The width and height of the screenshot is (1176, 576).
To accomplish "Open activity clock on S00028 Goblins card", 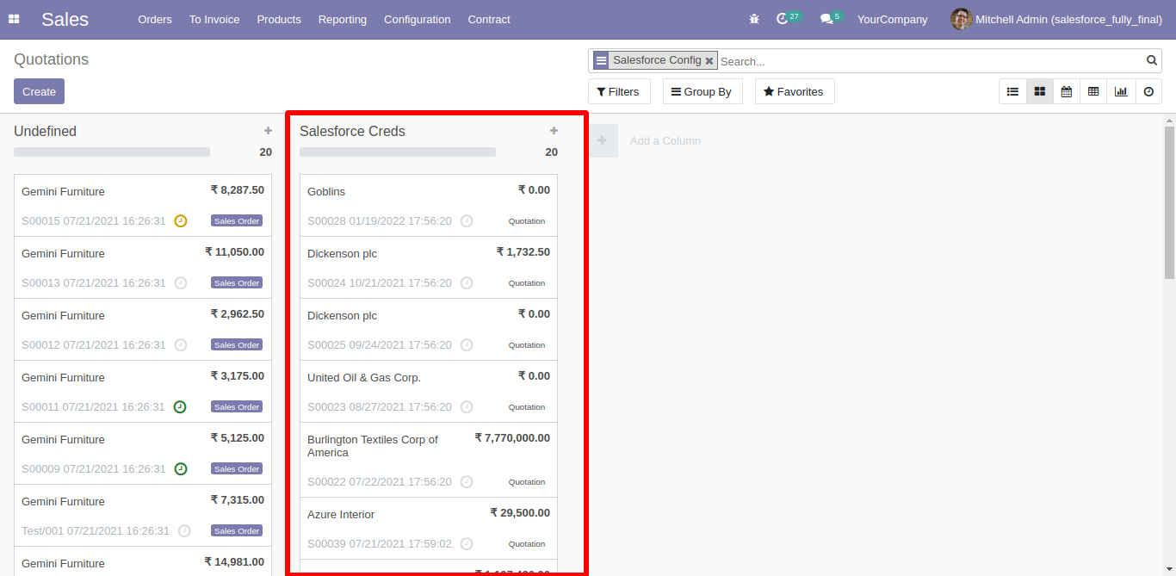I will click(466, 220).
